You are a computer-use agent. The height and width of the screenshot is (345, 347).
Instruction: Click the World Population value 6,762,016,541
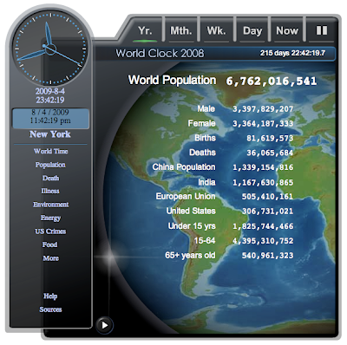272,81
